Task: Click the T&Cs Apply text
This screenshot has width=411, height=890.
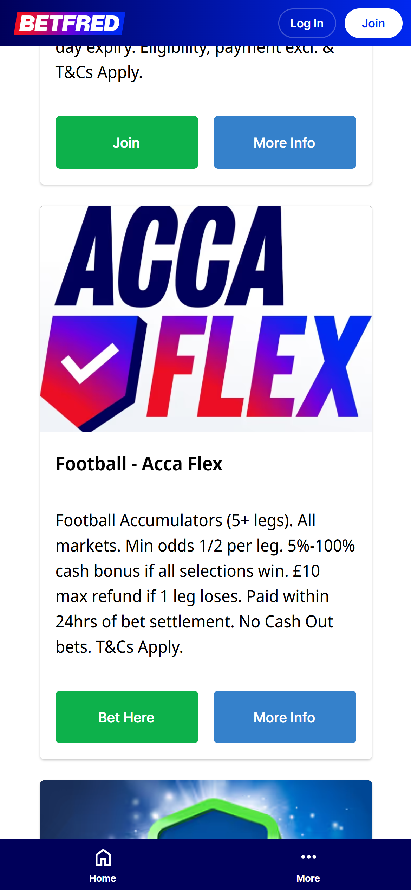Action: [99, 73]
